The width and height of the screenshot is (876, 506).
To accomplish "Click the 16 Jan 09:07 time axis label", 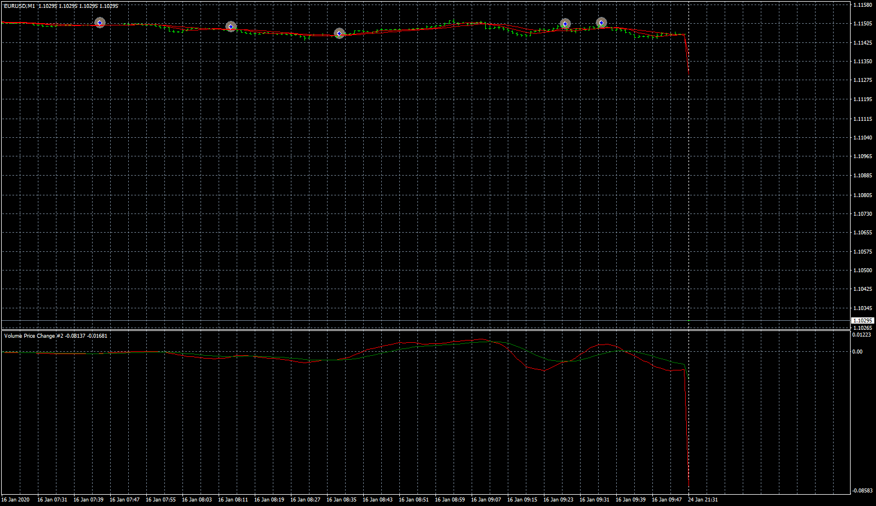I will pos(486,500).
